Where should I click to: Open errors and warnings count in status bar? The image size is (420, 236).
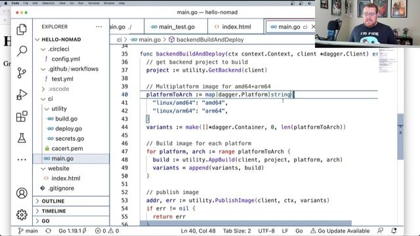coord(107,231)
